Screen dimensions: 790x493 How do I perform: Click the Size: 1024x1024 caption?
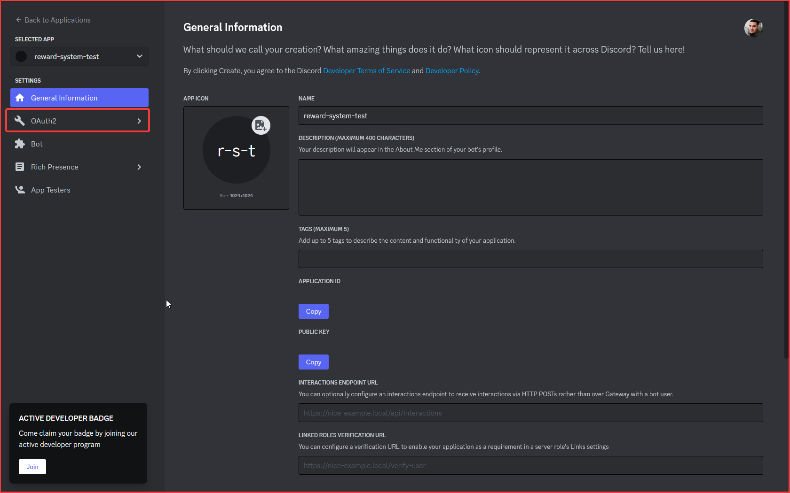click(x=236, y=195)
